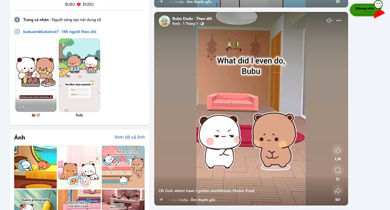Click the Ảnh section heading
The width and height of the screenshot is (390, 210).
pyautogui.click(x=19, y=138)
